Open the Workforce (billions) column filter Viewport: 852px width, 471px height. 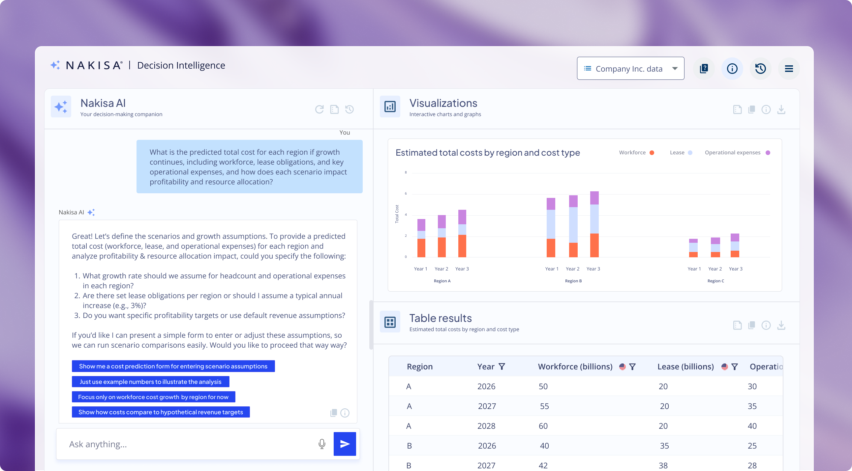tap(633, 366)
